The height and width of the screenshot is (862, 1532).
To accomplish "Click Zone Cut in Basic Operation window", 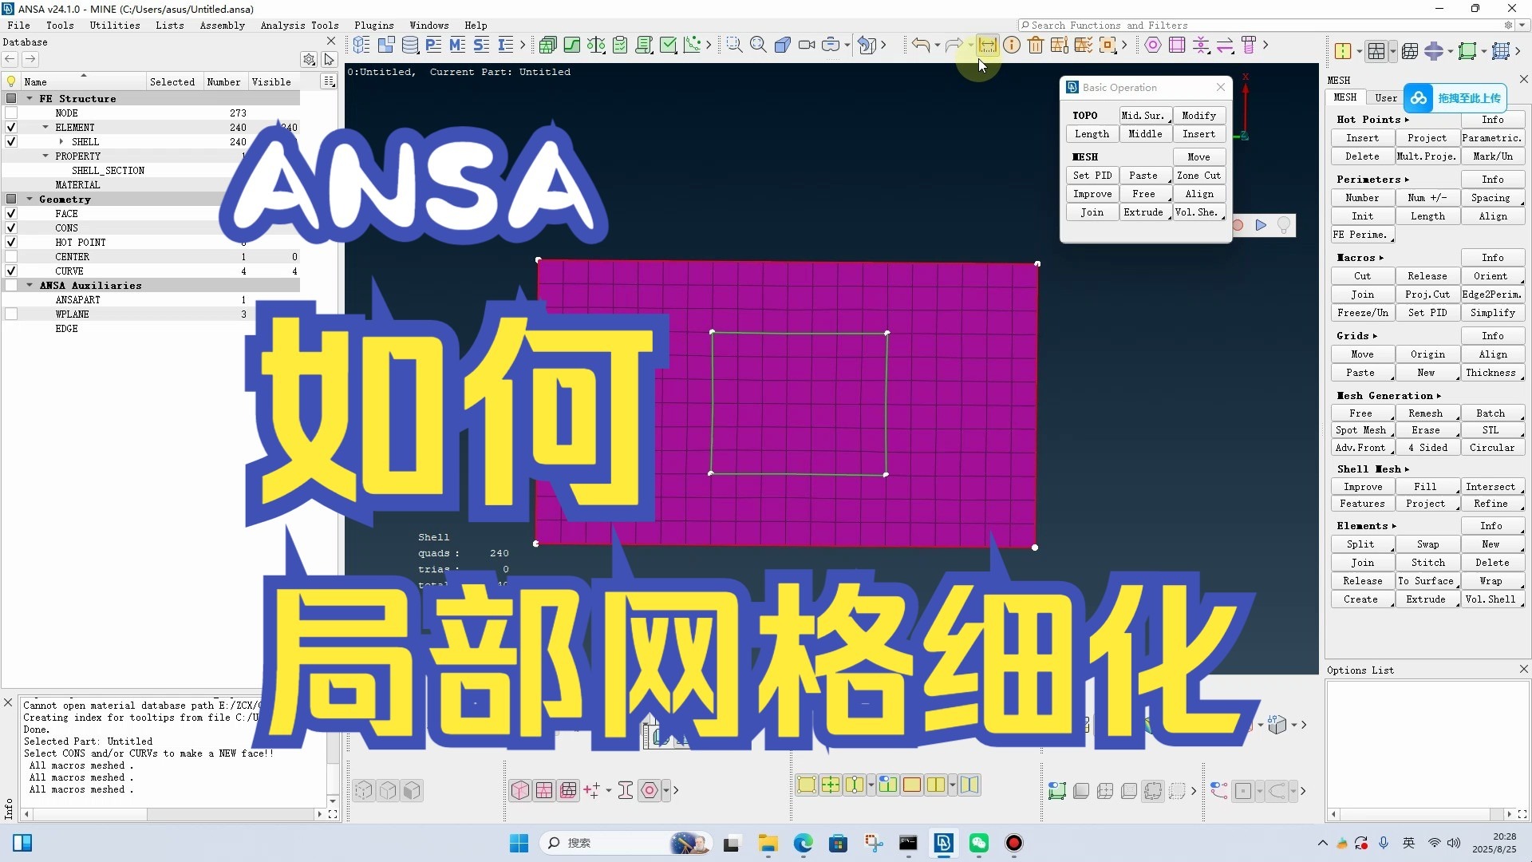I will tap(1198, 176).
